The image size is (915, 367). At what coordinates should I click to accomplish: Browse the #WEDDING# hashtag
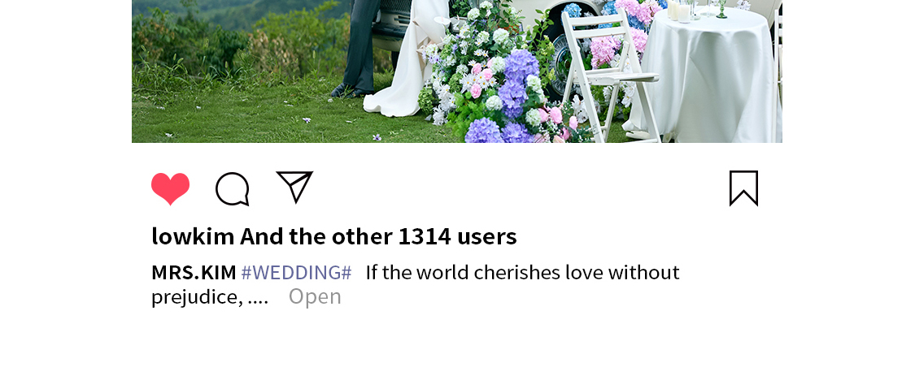tap(296, 272)
